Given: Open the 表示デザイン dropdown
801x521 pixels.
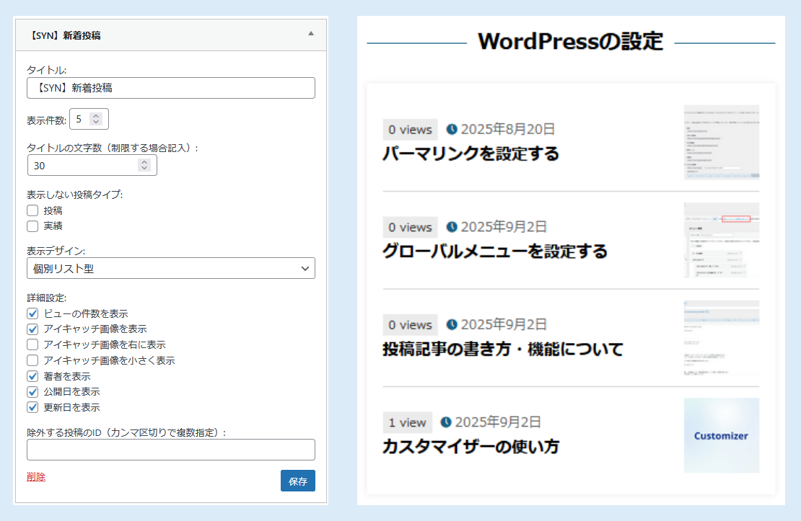Looking at the screenshot, I should click(170, 268).
